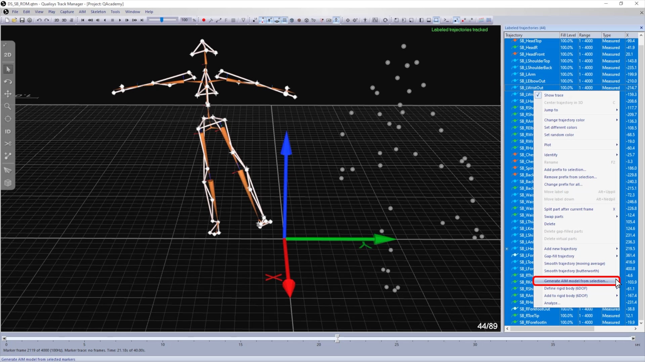The height and width of the screenshot is (362, 645).
Task: Toggle grid display toolbar button
Action: [285, 20]
